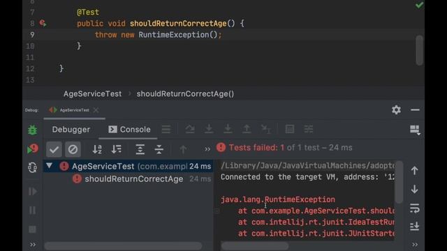Close the AgeServiceTest debug session tab

tap(96, 110)
